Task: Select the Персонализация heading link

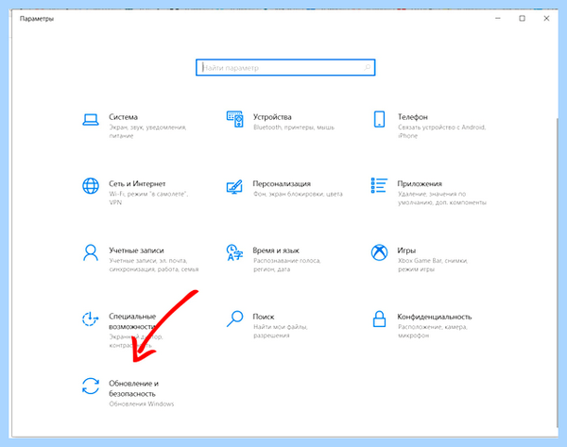Action: click(282, 183)
